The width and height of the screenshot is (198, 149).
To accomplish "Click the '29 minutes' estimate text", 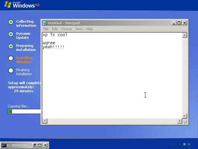I will point(24,91).
